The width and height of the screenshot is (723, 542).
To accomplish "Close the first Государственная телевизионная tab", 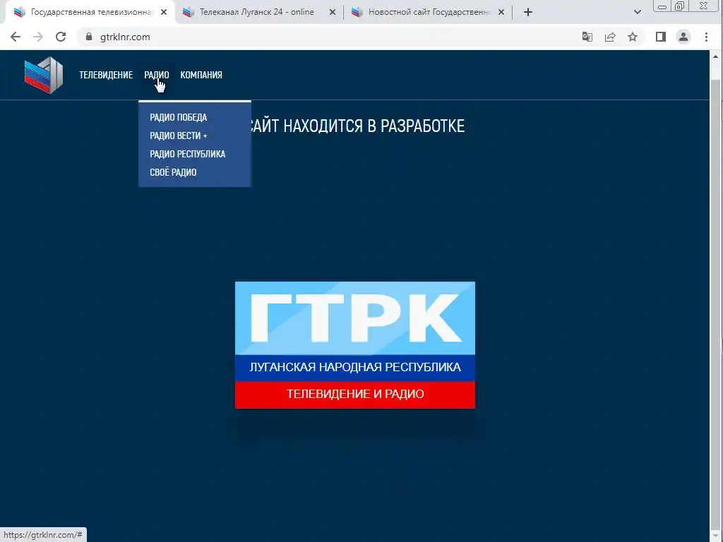I will coord(164,12).
